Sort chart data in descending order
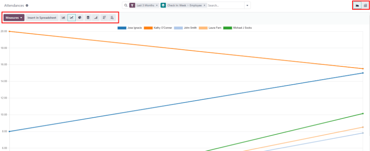The height and width of the screenshot is (151, 370). pos(104,17)
